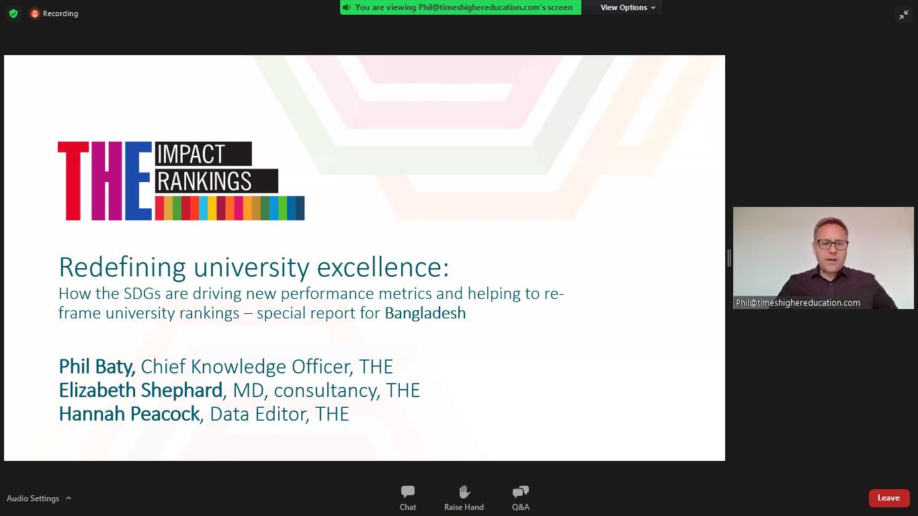Click 'Data Editor, THE' text
This screenshot has height=516, width=918.
point(280,413)
